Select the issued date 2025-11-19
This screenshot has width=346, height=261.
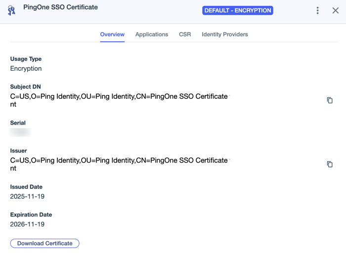coord(27,196)
